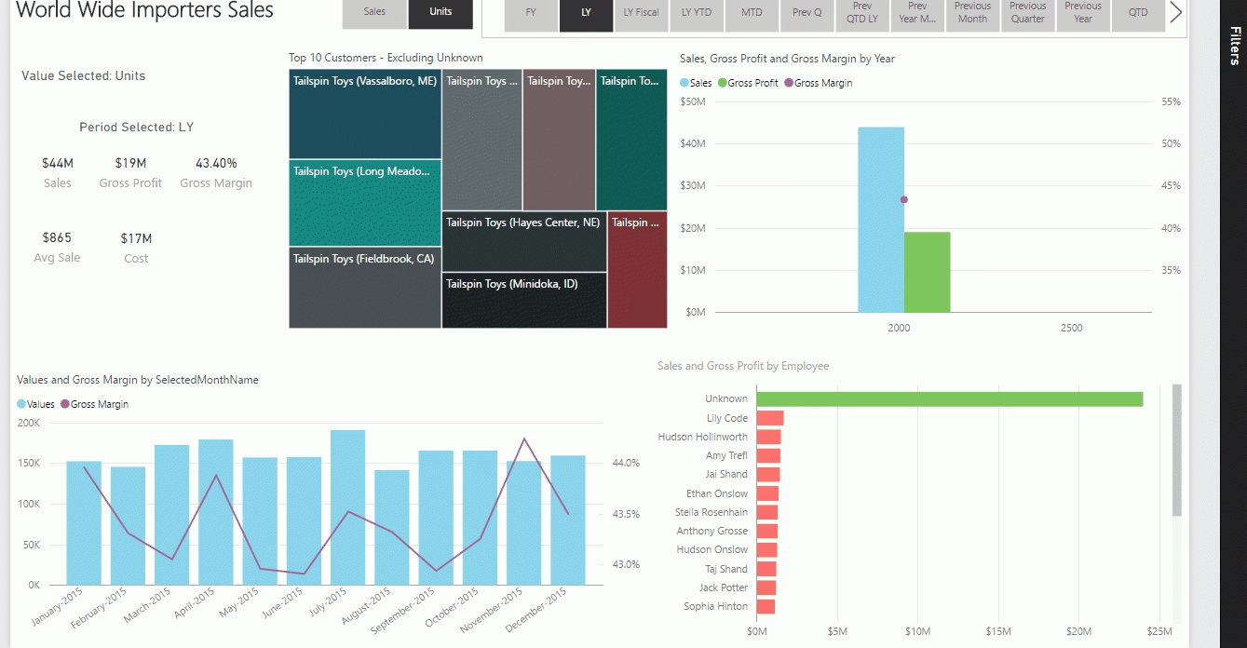Image resolution: width=1247 pixels, height=648 pixels.
Task: Select the green Unknown employee bar
Action: [x=950, y=398]
